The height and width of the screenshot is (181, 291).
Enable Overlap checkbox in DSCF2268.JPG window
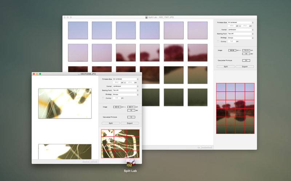pyautogui.click(x=103, y=98)
